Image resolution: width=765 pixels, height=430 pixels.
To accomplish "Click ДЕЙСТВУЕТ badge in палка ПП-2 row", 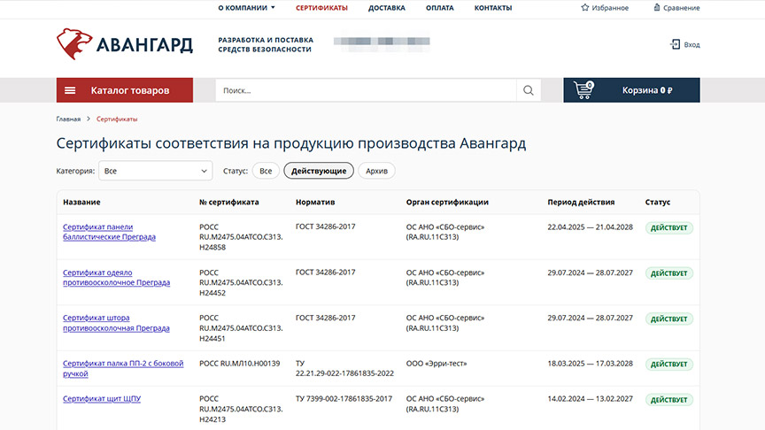I will coord(668,365).
